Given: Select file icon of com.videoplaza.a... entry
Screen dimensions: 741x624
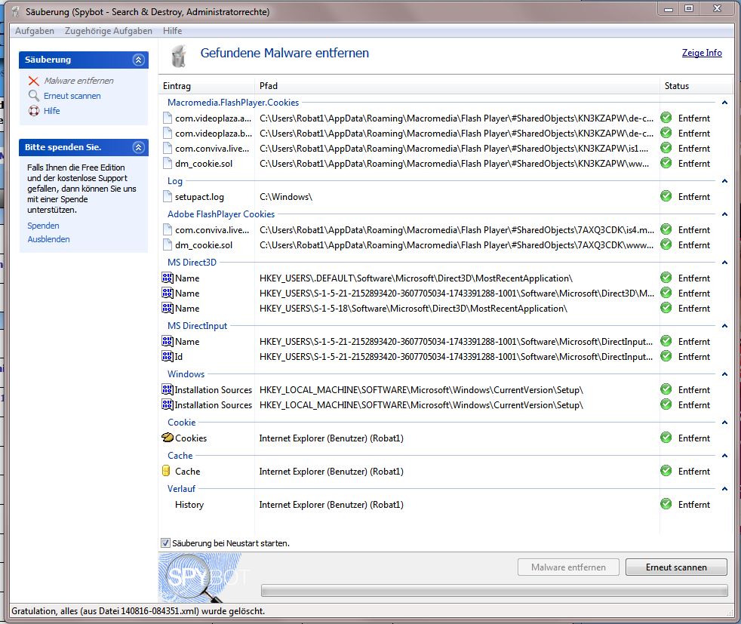Looking at the screenshot, I should click(167, 118).
